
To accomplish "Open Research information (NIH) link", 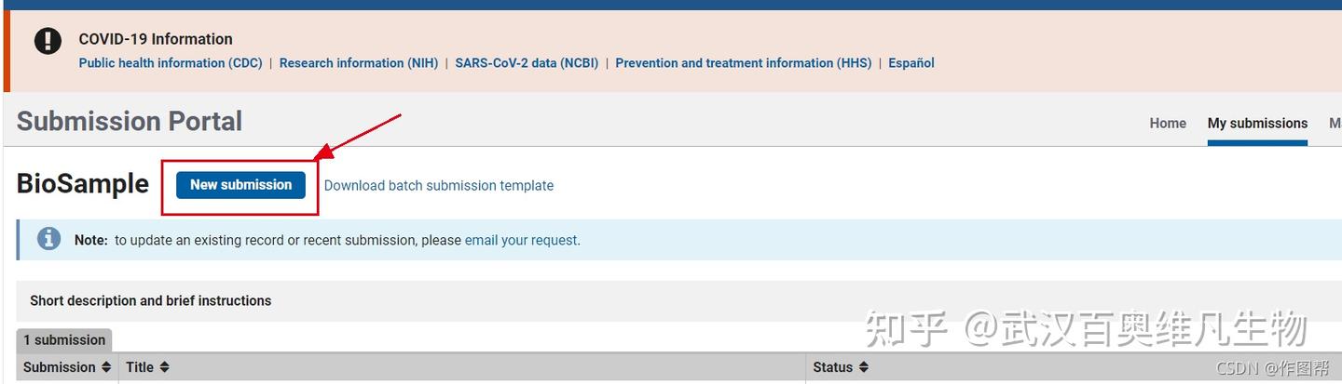I will [x=359, y=63].
